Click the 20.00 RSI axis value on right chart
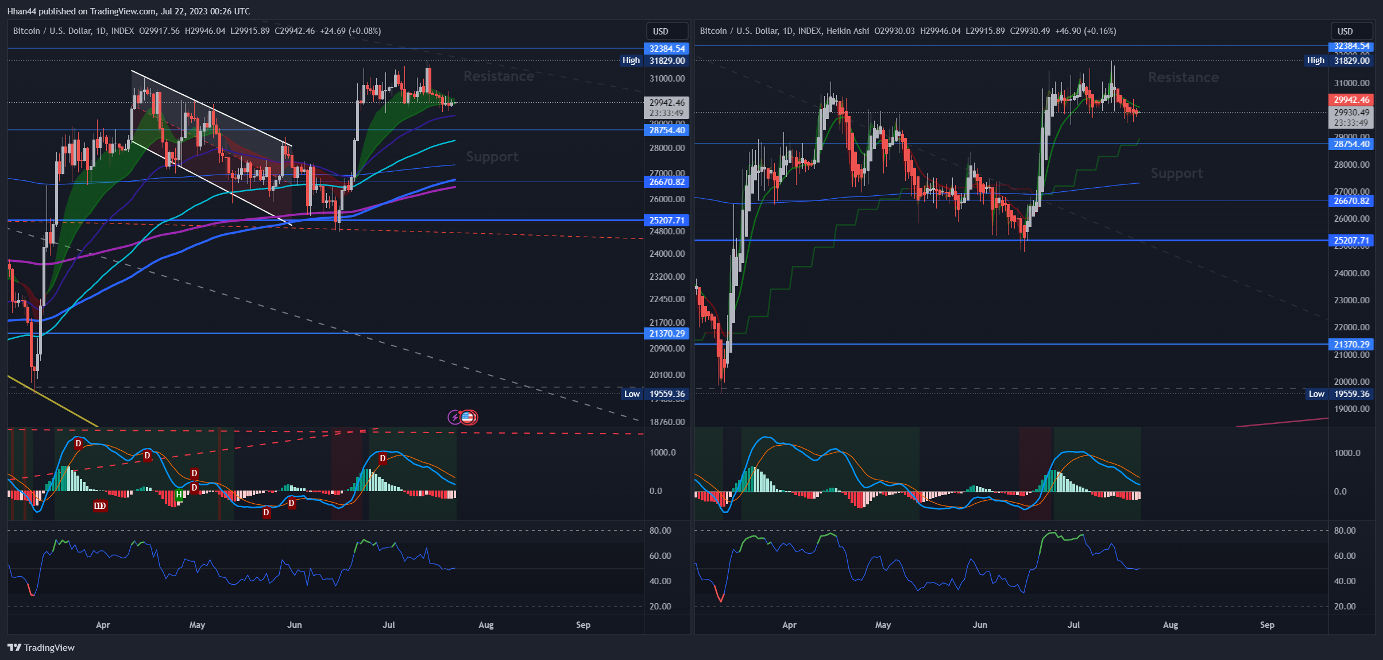Screen dimensions: 1383x660 tap(1345, 607)
